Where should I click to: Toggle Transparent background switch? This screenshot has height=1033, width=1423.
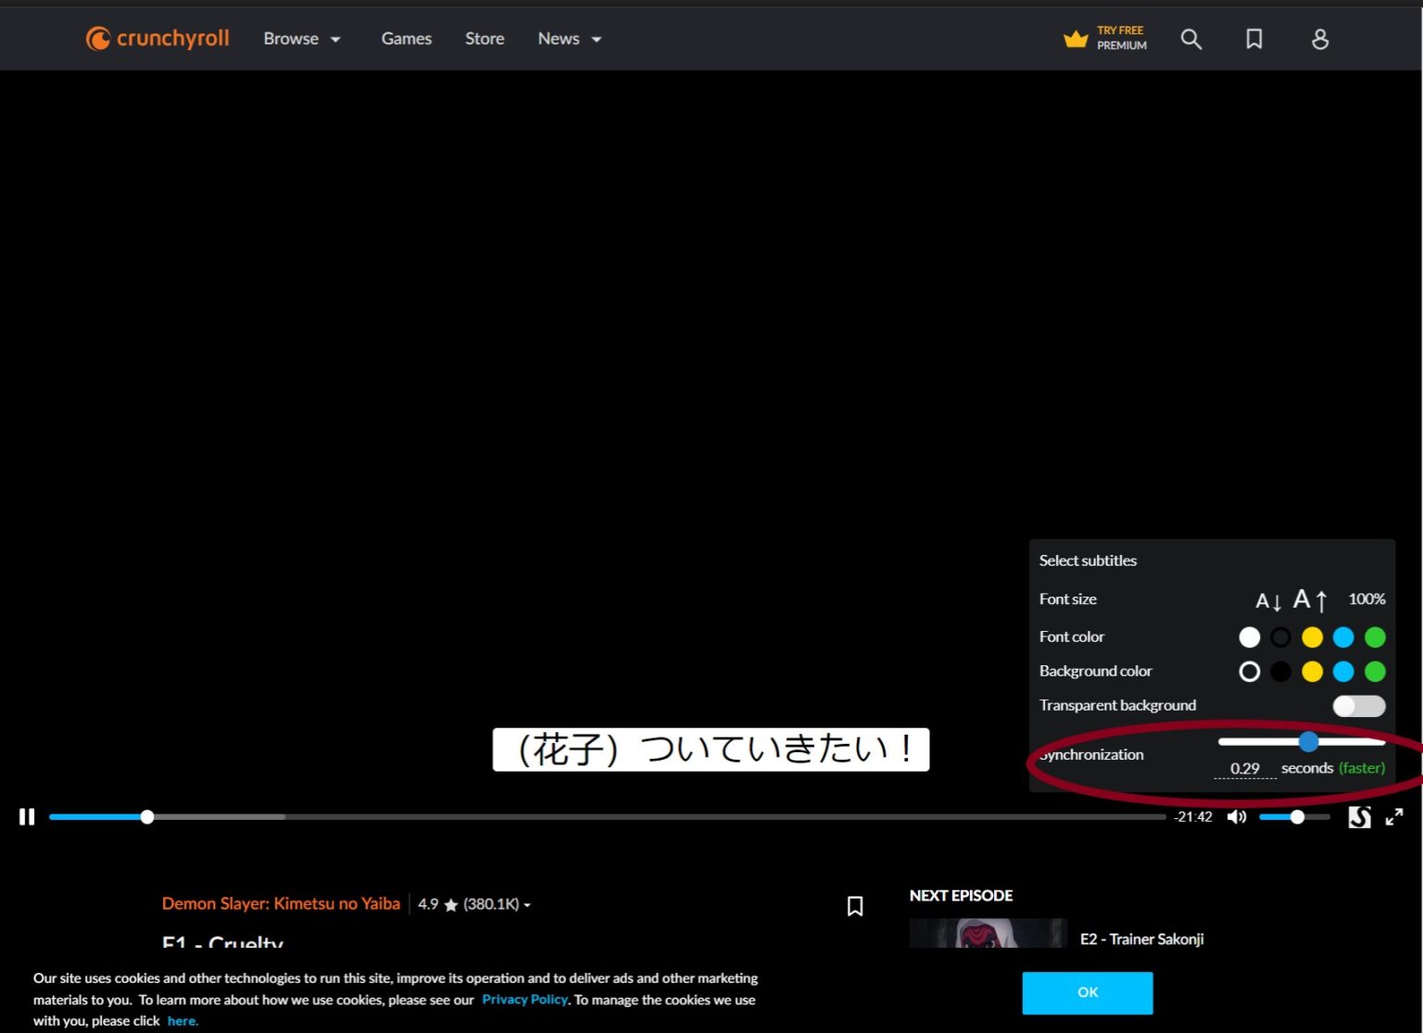point(1358,706)
